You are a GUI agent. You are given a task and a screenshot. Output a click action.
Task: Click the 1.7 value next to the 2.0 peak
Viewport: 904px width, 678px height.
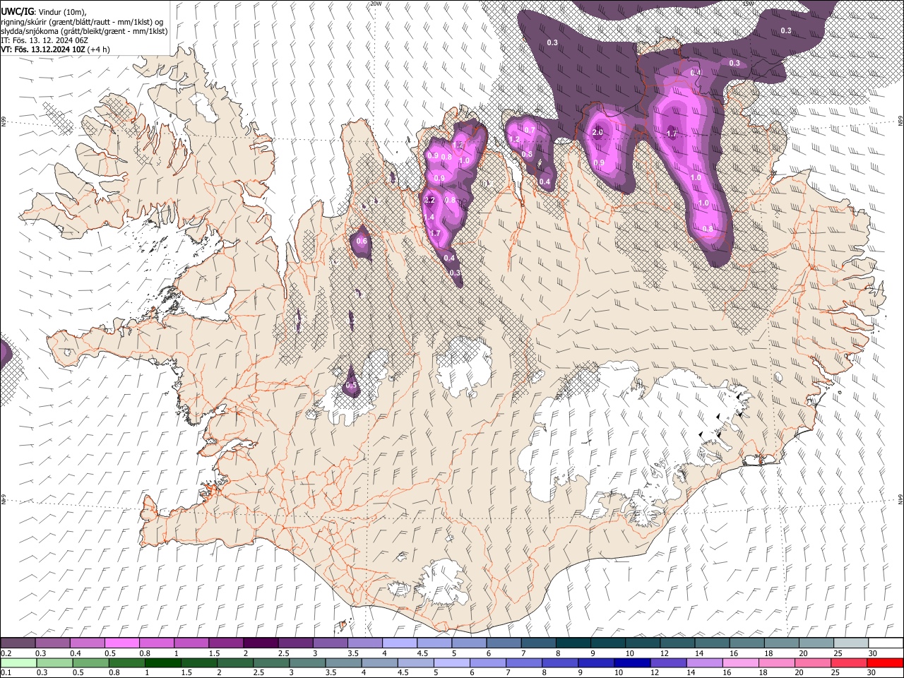672,133
